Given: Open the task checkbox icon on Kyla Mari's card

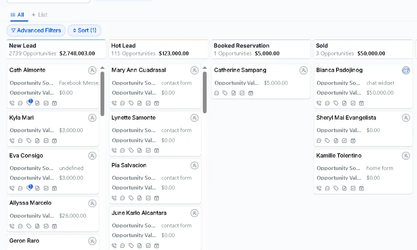Looking at the screenshot, I should pos(46,140).
